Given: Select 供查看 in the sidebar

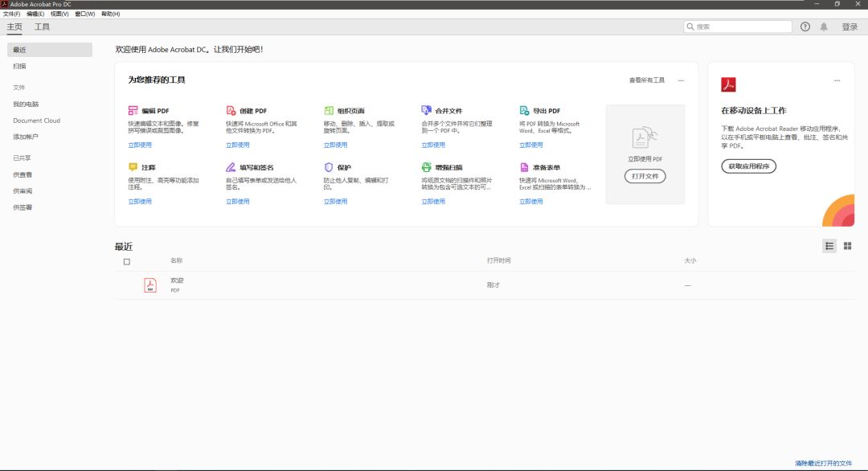Looking at the screenshot, I should [x=23, y=175].
